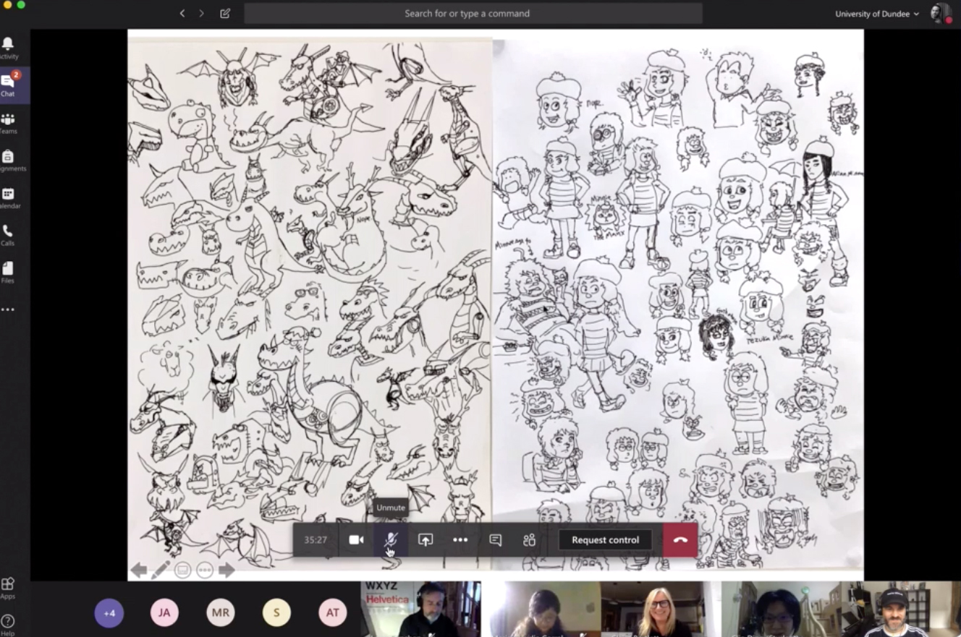This screenshot has width=961, height=637.
Task: Click the Request control button
Action: pyautogui.click(x=605, y=539)
